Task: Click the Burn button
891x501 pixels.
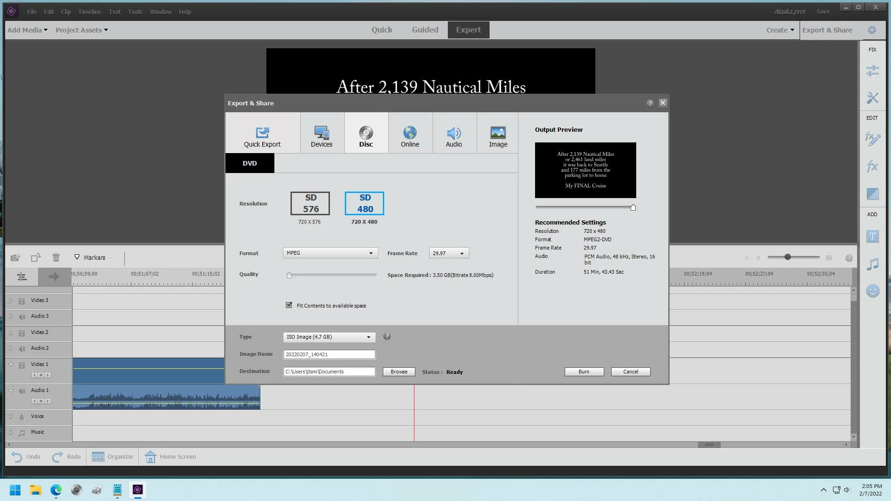Action: 584,372
